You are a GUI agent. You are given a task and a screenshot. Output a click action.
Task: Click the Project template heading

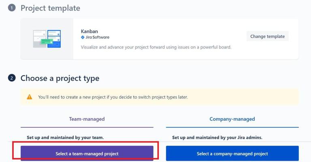tap(50, 8)
